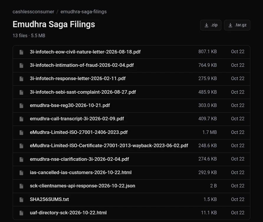The width and height of the screenshot is (263, 222).
Task: Click the 303.0 KB size value
Action: [x=208, y=106]
